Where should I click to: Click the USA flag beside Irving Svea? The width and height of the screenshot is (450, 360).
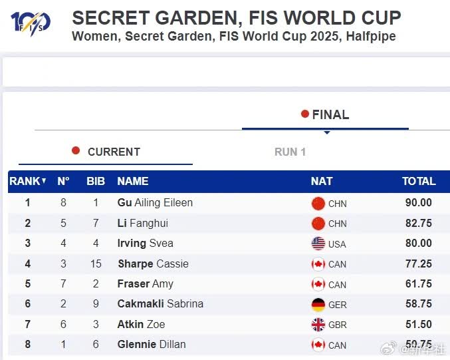[318, 244]
